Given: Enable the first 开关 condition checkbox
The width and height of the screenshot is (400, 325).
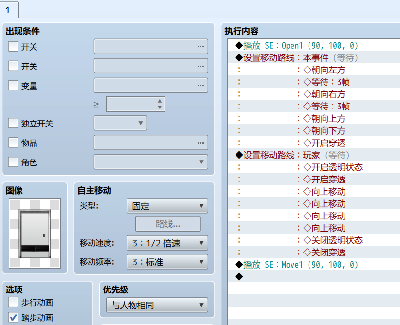Looking at the screenshot, I should 13,47.
